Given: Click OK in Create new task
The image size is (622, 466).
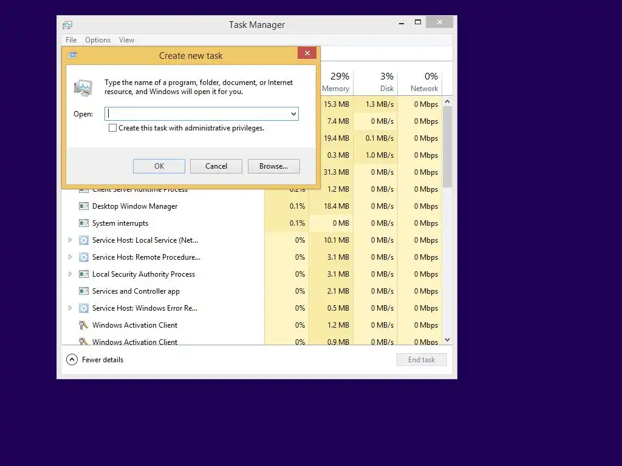Looking at the screenshot, I should tap(159, 166).
